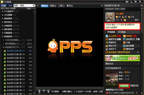Click the green +加关注 button
This screenshot has height=95, width=144.
point(124,86)
